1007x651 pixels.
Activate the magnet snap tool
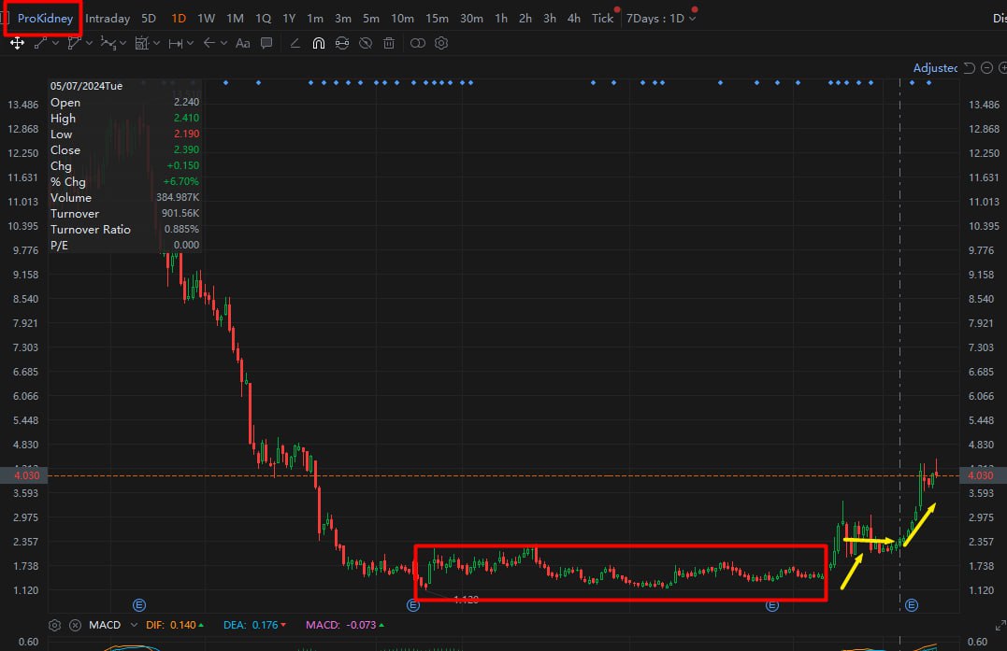pos(319,43)
